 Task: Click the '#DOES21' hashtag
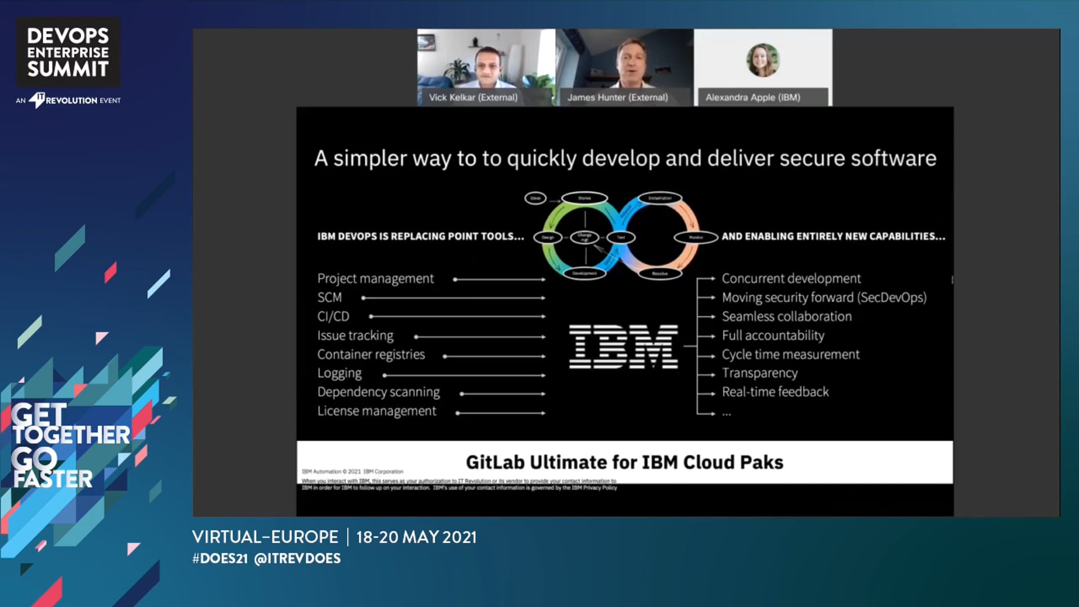click(220, 559)
